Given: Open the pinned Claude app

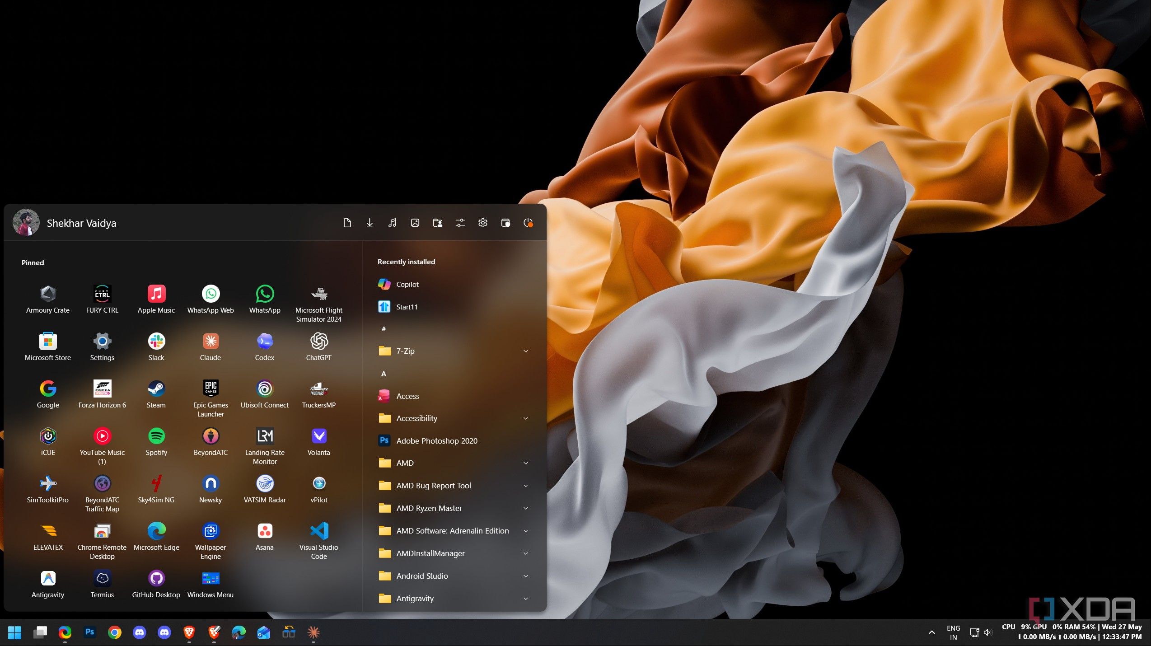Looking at the screenshot, I should (211, 346).
